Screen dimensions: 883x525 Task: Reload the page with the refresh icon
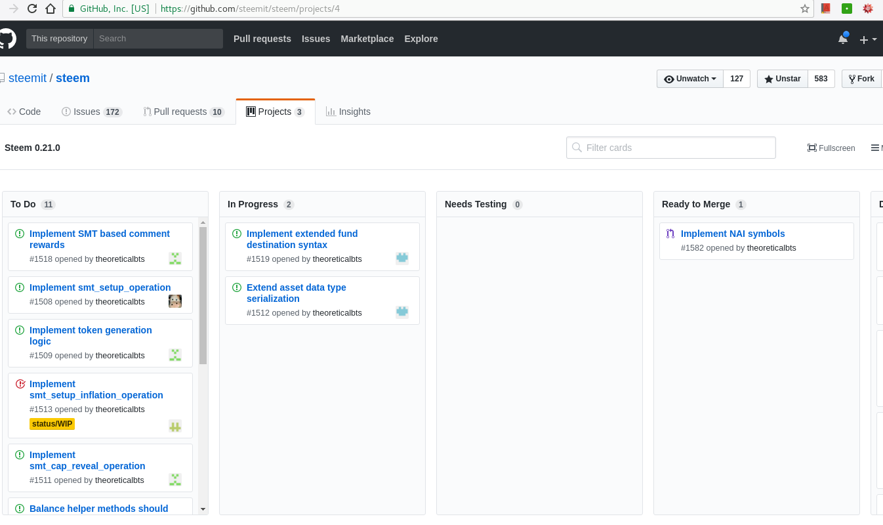[x=31, y=9]
